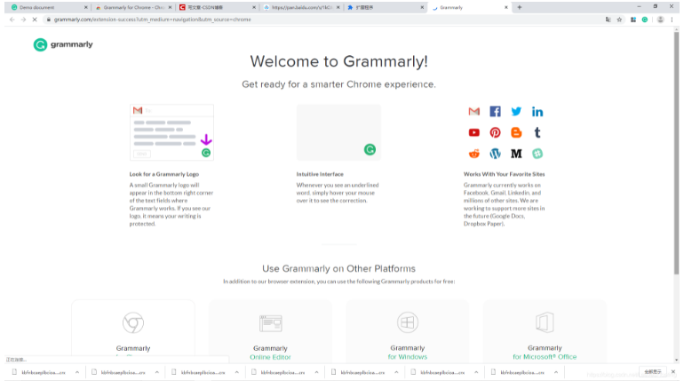Click the Grammarly logo in page header
The width and height of the screenshot is (684, 381).
click(63, 44)
